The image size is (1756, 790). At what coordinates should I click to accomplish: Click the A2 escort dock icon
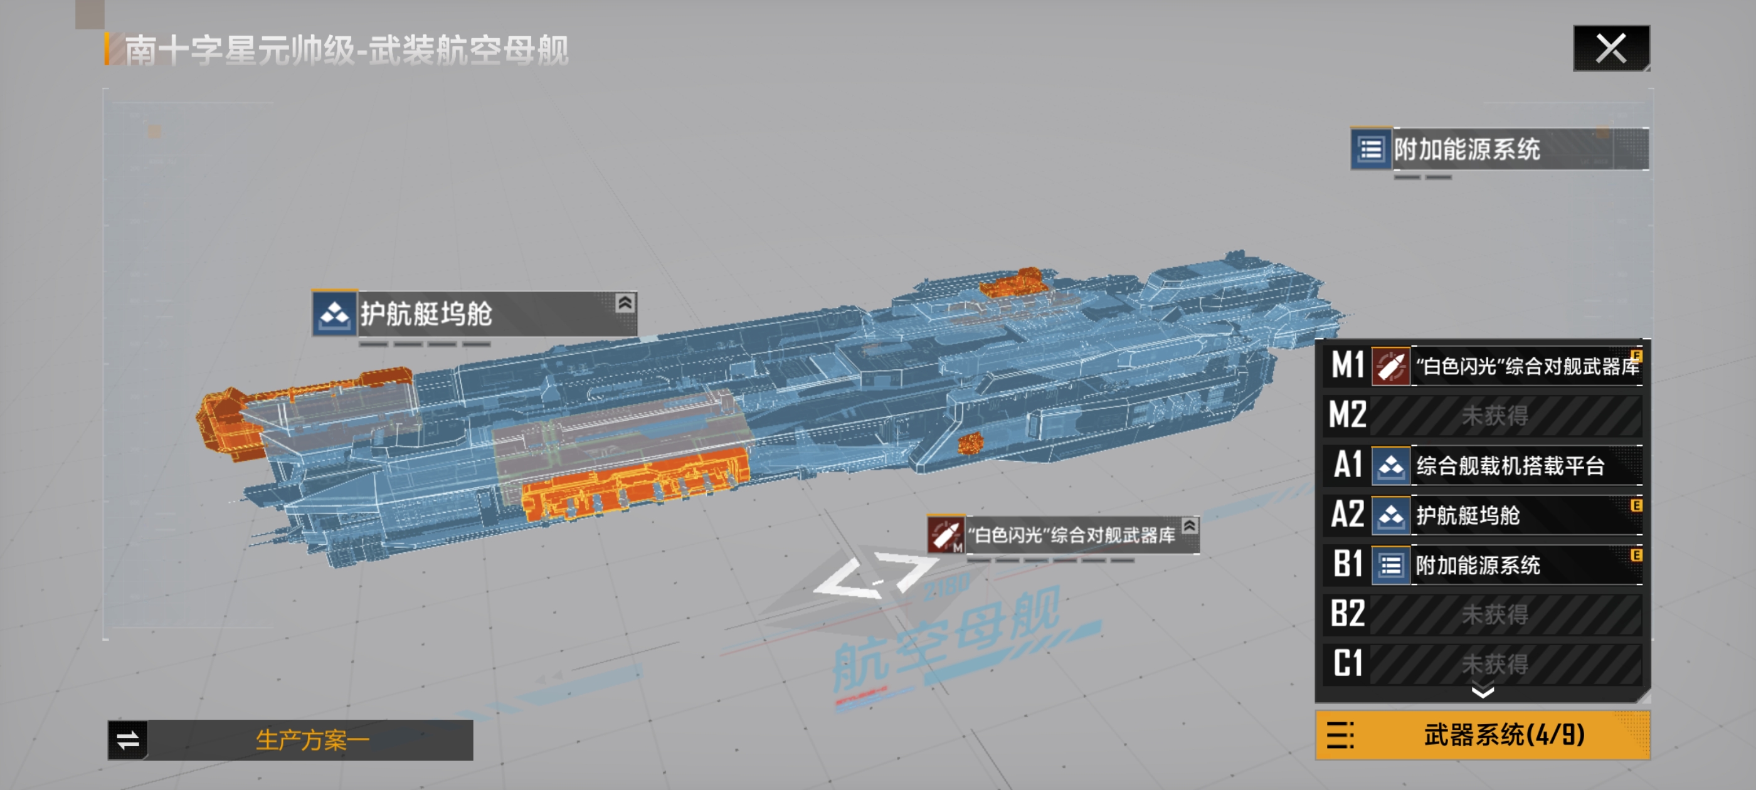[x=1390, y=515]
